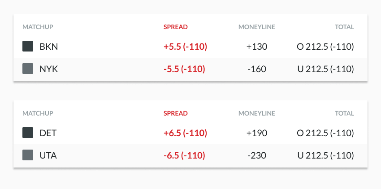This screenshot has height=189, width=381.
Task: Click the BKN team logo square
Action: pos(28,46)
